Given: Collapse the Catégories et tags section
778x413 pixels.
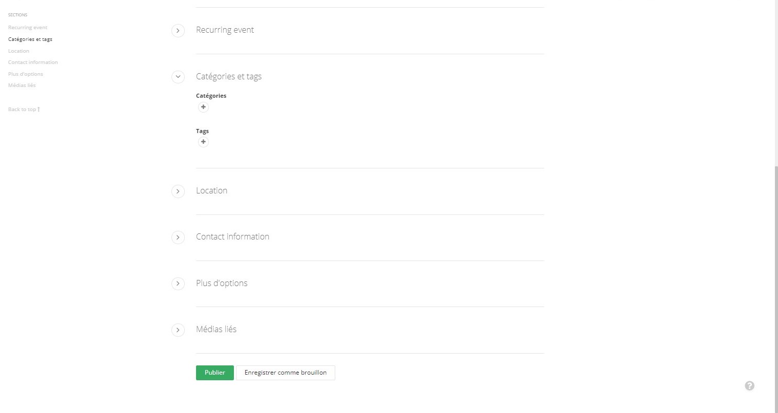Looking at the screenshot, I should [178, 77].
